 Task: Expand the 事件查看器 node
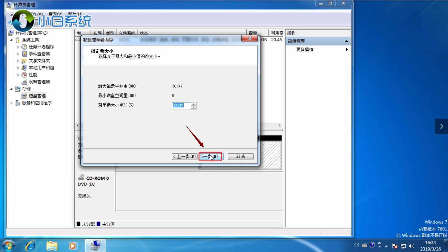(x=18, y=54)
